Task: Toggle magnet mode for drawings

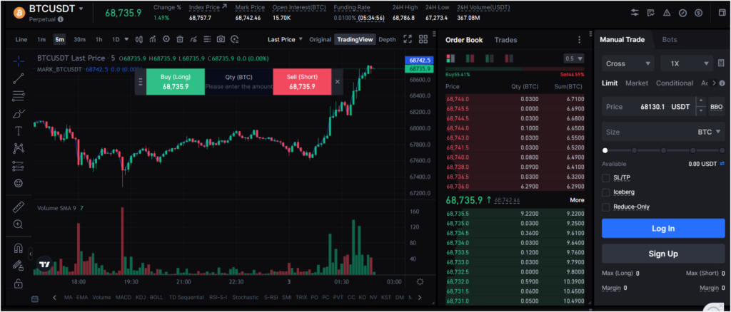Action: [19, 249]
